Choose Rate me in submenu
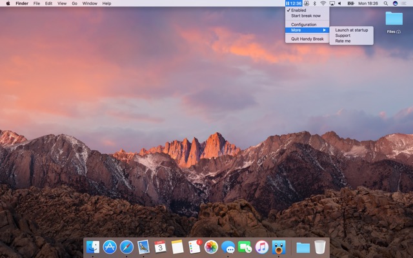 [351, 41]
